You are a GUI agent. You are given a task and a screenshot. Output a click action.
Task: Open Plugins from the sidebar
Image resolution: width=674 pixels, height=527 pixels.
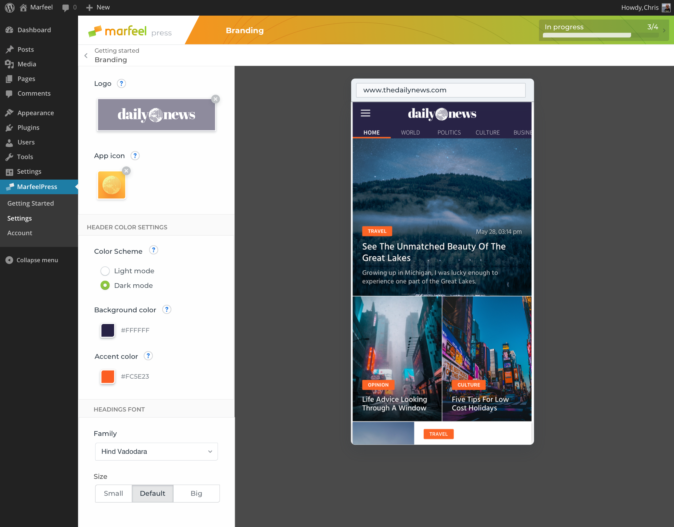tap(28, 128)
